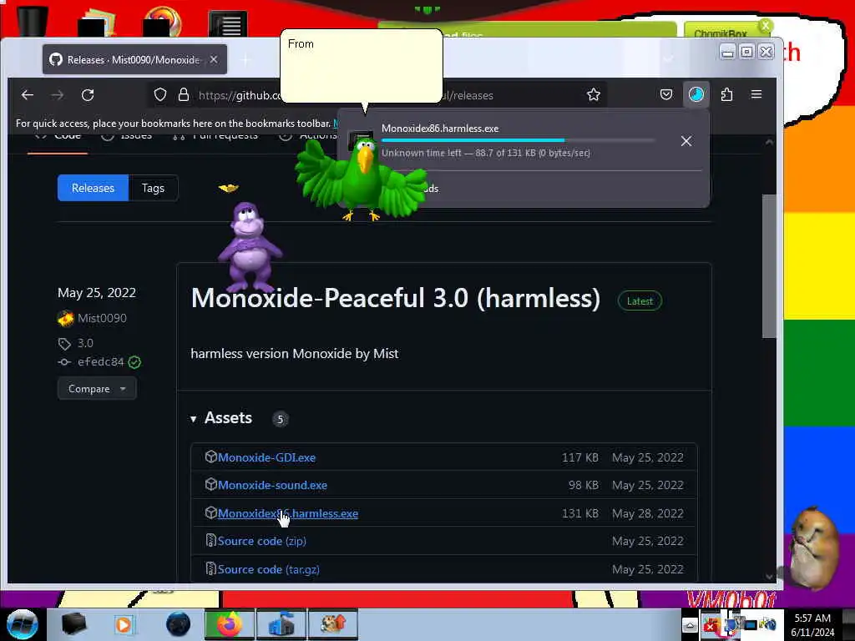
Task: Click the brown hamster desktop character
Action: click(x=813, y=548)
